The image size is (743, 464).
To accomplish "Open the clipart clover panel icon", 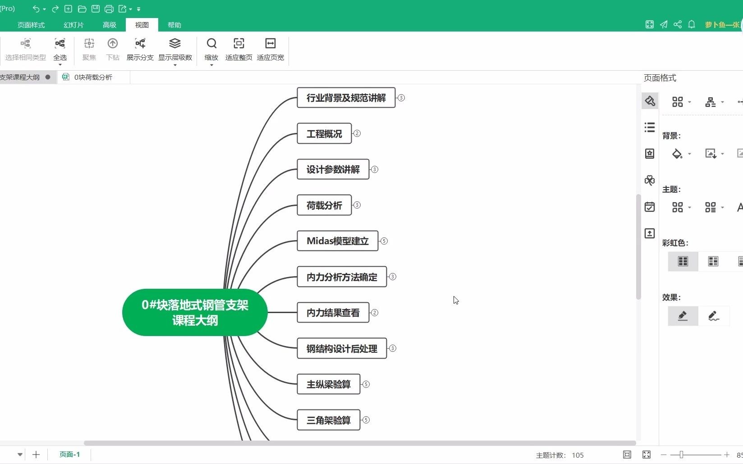I will [650, 180].
